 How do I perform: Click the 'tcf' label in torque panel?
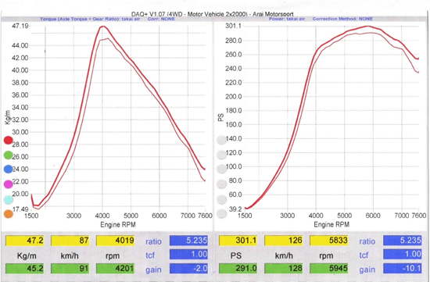click(x=150, y=255)
